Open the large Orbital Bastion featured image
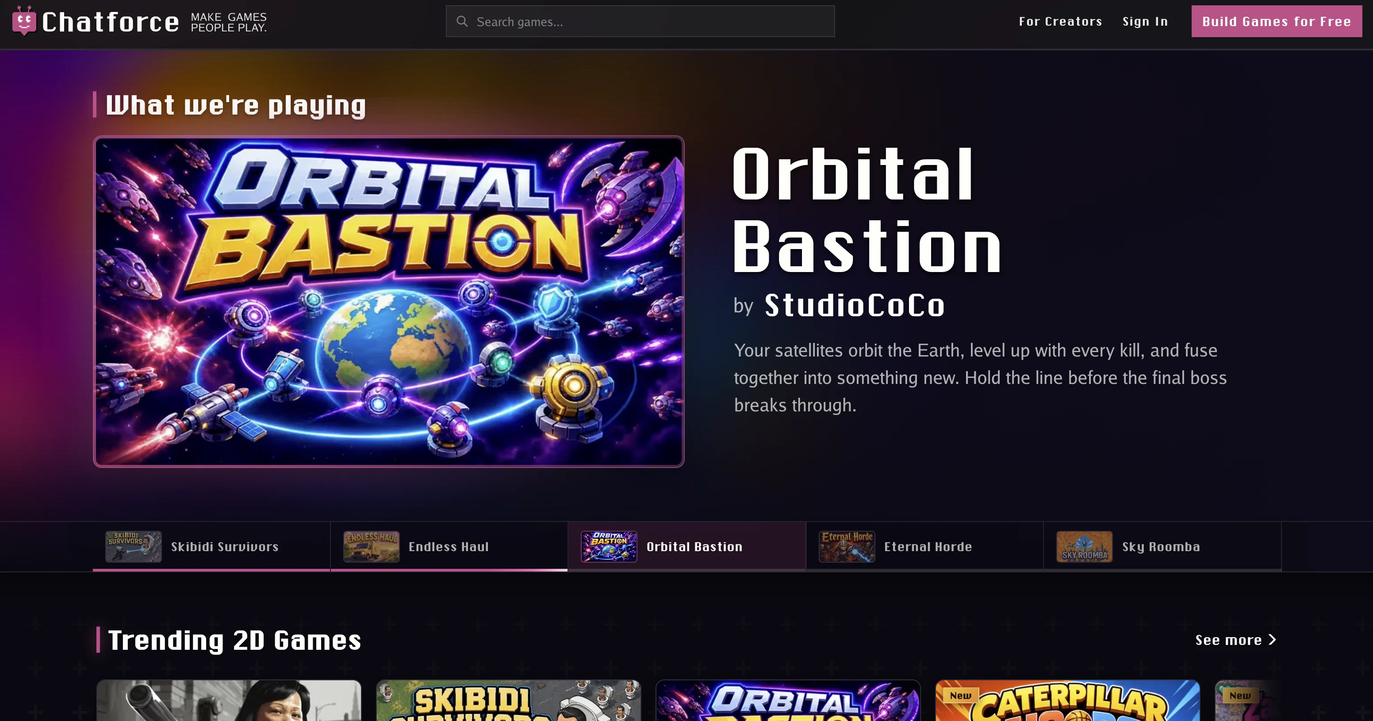 pos(388,302)
